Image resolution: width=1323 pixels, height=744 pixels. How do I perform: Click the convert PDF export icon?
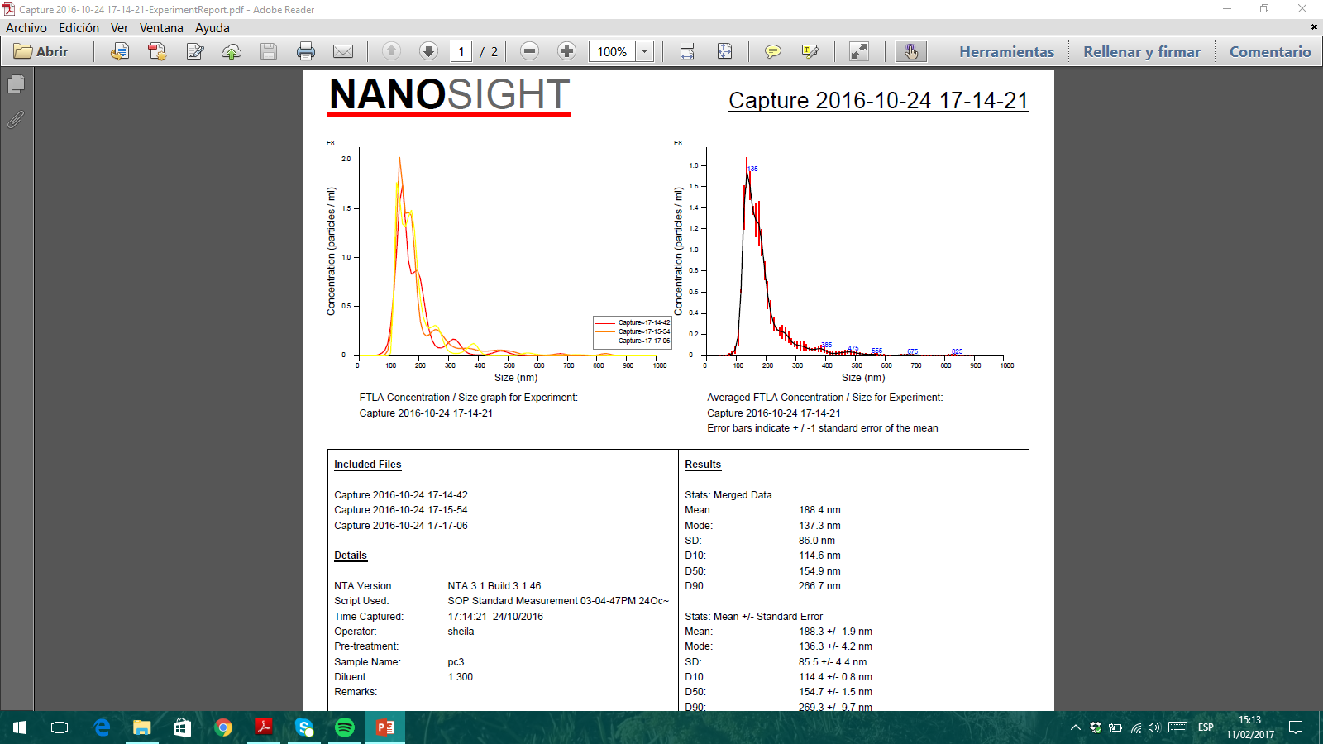point(157,51)
